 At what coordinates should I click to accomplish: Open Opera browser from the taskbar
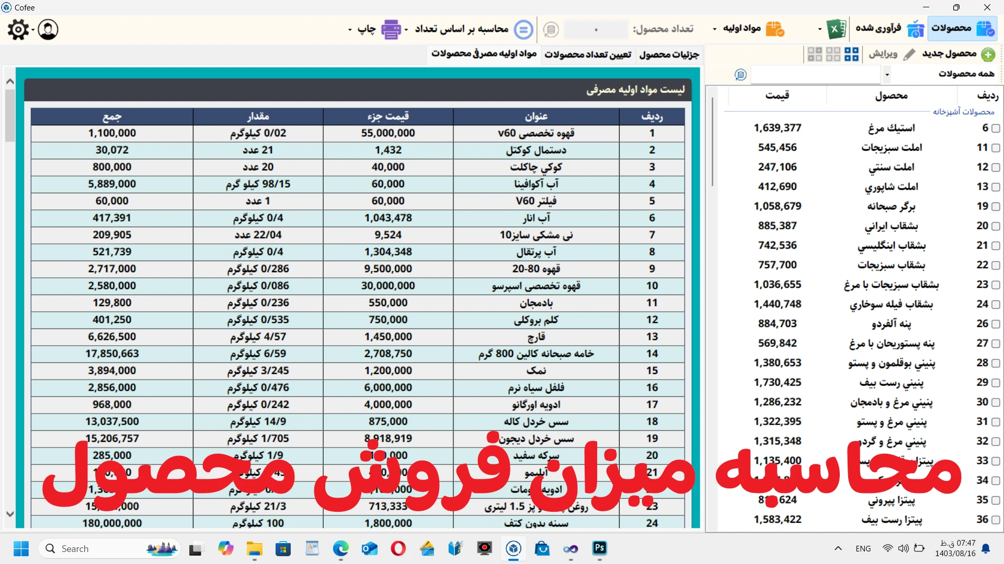click(x=398, y=549)
